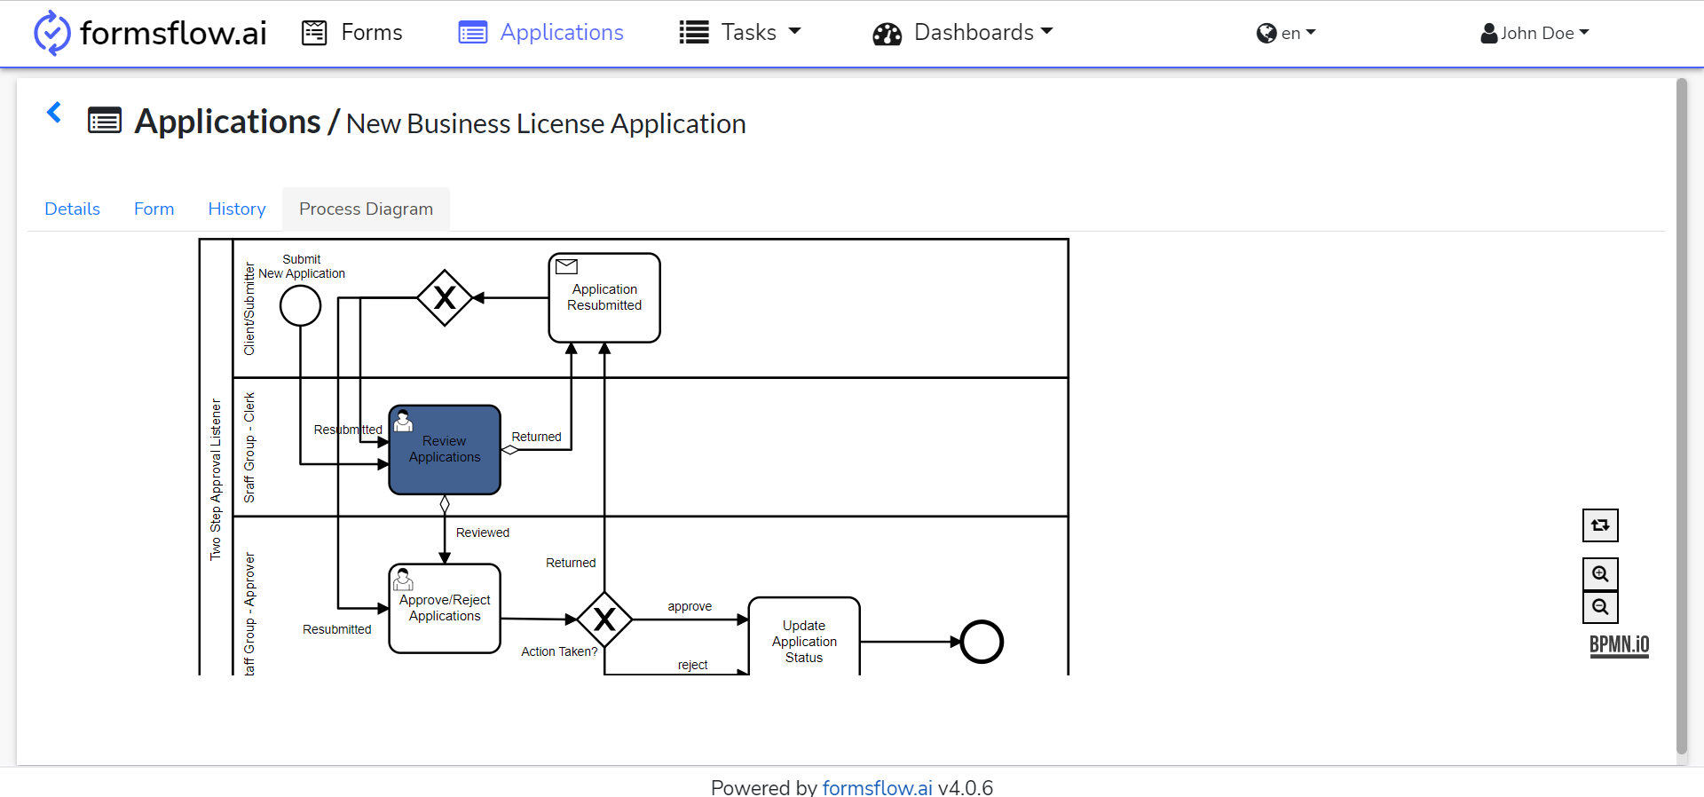Click the globe language icon

pyautogui.click(x=1266, y=33)
